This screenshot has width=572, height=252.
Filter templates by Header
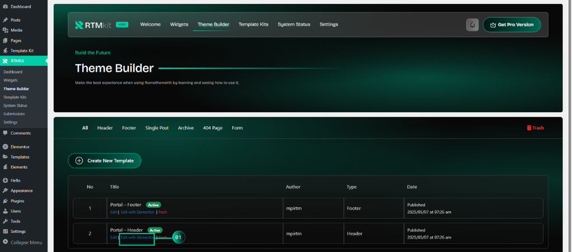pyautogui.click(x=105, y=128)
